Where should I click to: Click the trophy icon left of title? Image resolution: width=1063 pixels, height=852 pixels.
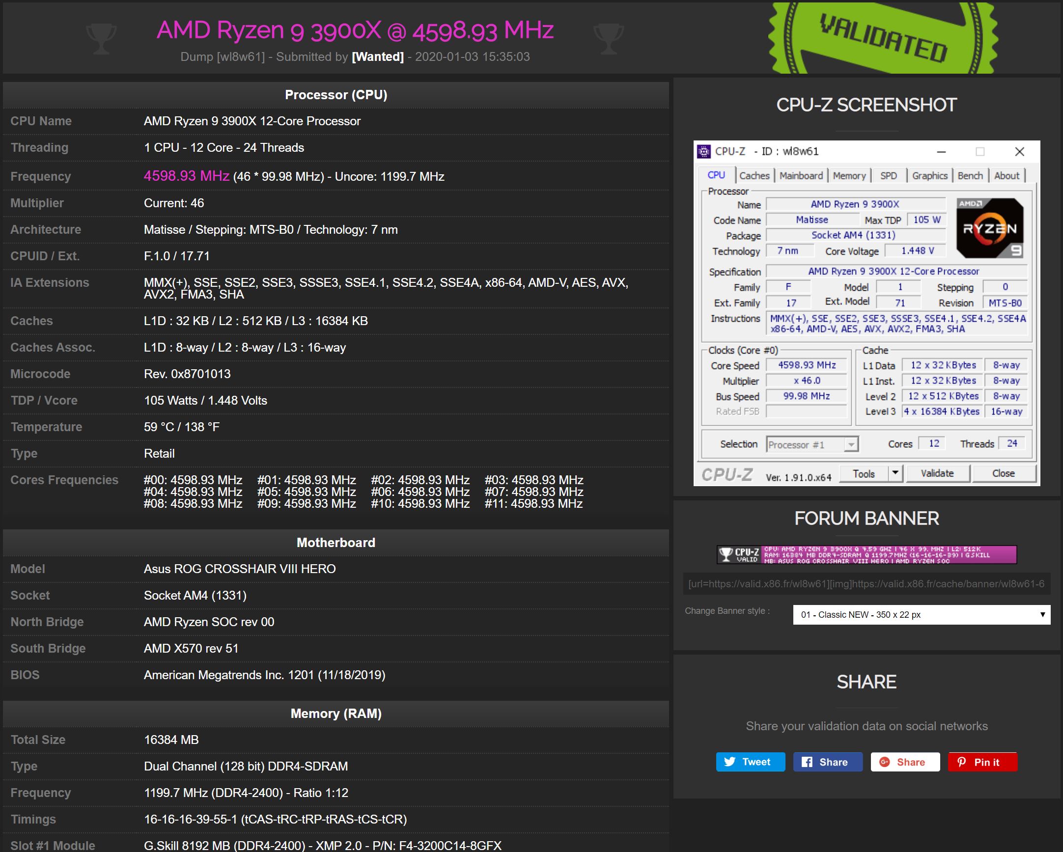[x=101, y=39]
